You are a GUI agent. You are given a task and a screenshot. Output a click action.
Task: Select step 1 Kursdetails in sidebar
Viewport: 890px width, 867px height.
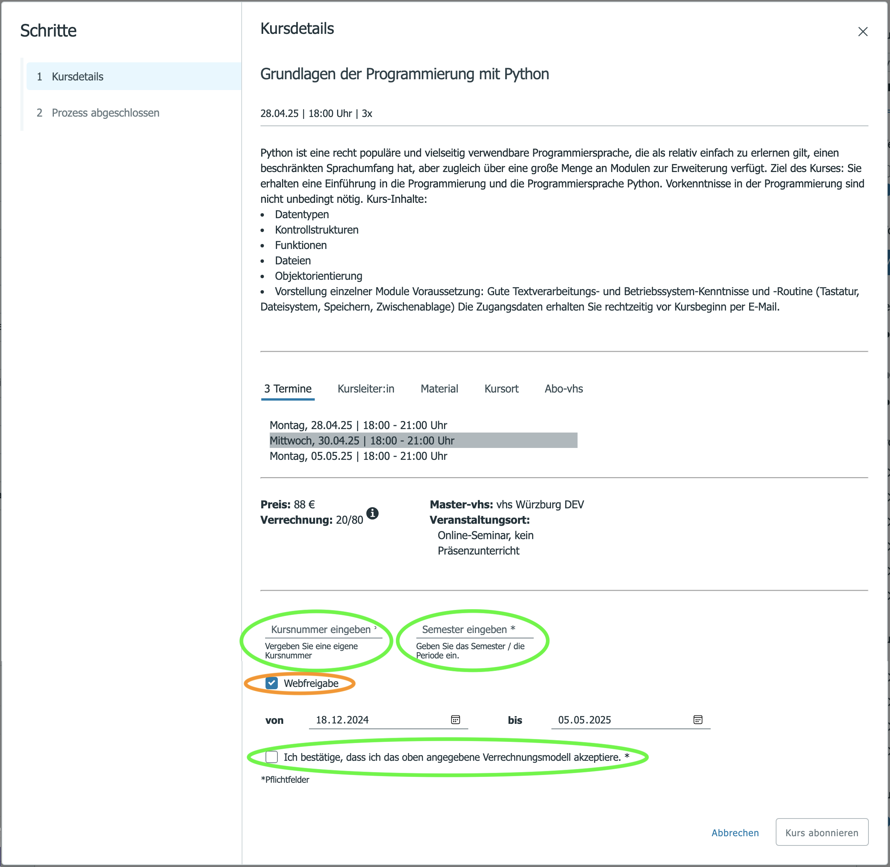[134, 77]
